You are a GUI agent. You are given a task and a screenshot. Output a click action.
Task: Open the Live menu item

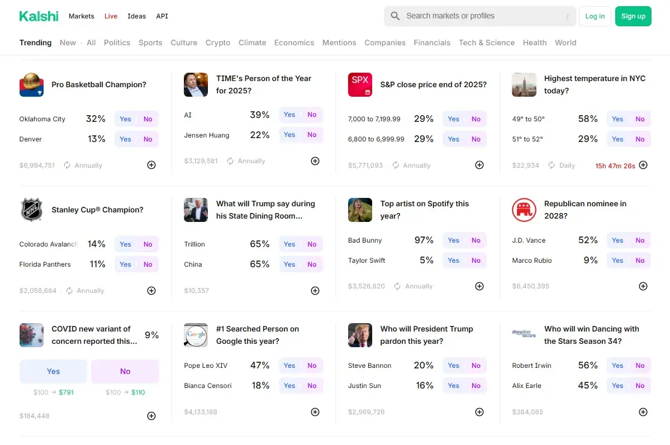[x=111, y=16]
